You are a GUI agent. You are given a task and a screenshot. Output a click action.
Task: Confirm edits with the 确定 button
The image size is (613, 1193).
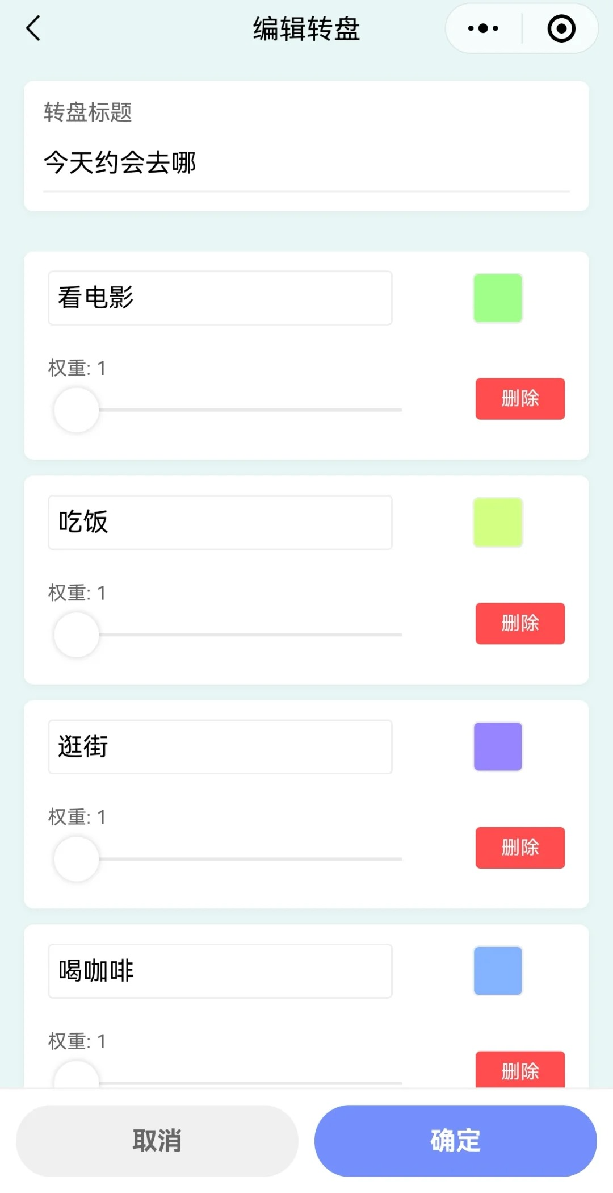455,1141
